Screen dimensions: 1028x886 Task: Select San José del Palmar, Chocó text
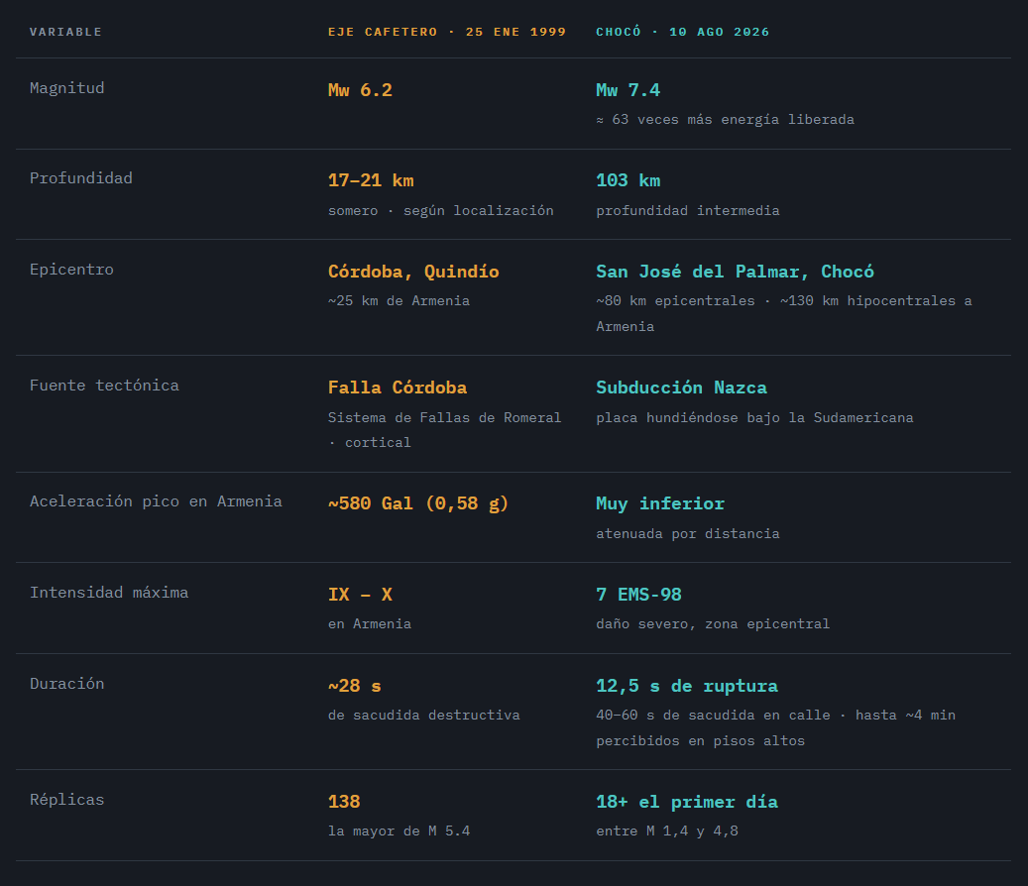(x=735, y=272)
